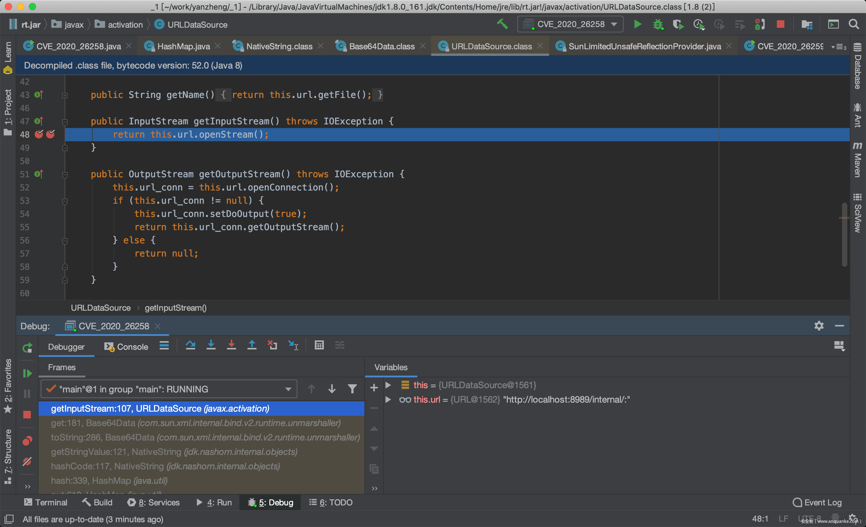This screenshot has width=866, height=527.
Task: Click the Build Project hammer icon
Action: click(x=502, y=24)
